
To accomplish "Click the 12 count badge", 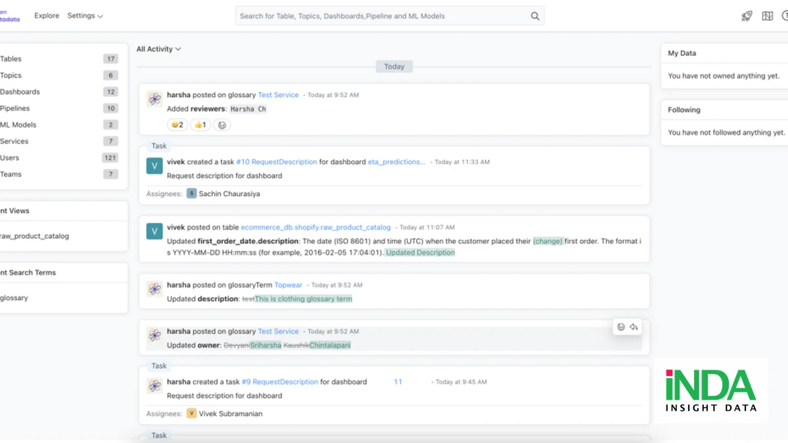I will coord(110,93).
